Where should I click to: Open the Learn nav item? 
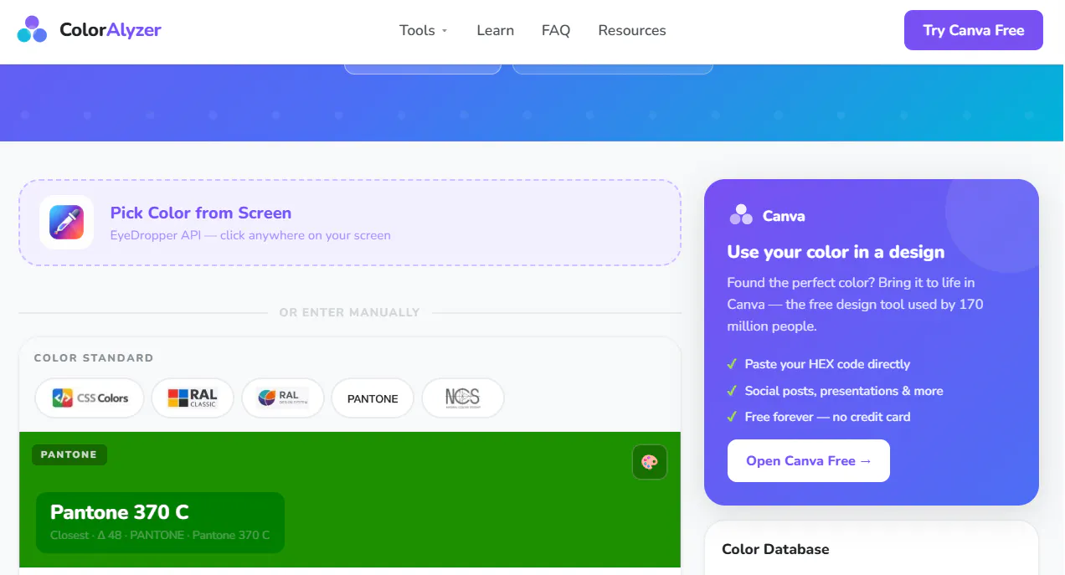pyautogui.click(x=496, y=30)
